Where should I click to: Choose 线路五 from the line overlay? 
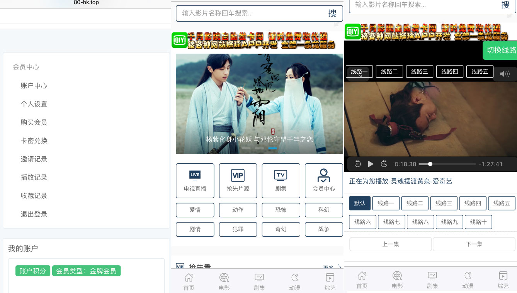tap(480, 71)
